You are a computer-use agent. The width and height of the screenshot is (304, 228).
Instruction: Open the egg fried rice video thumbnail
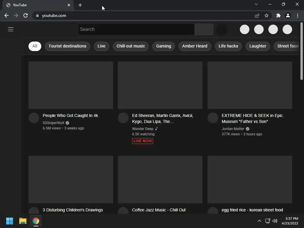[x=250, y=180]
